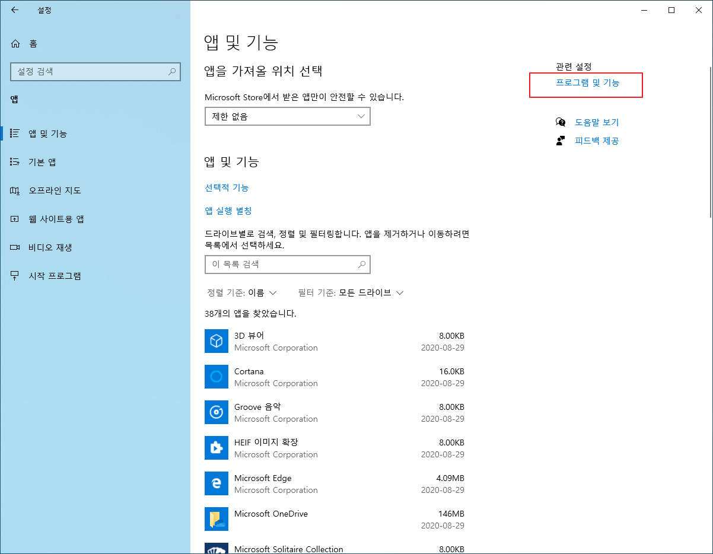Go back with the arrow icon
This screenshot has width=713, height=554.
click(15, 9)
